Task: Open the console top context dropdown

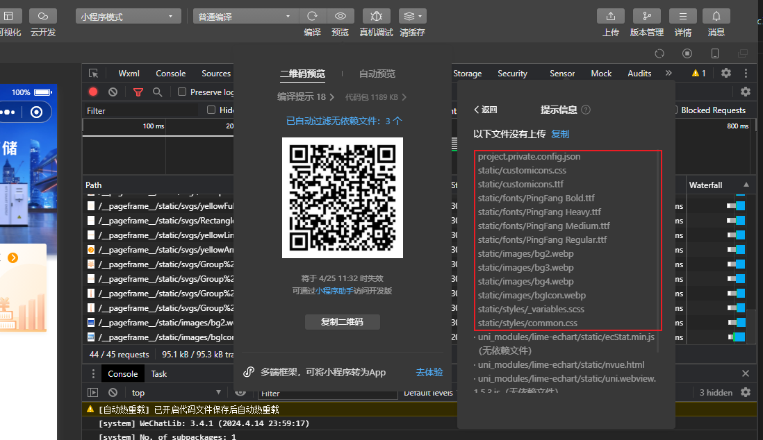Action: tap(176, 392)
